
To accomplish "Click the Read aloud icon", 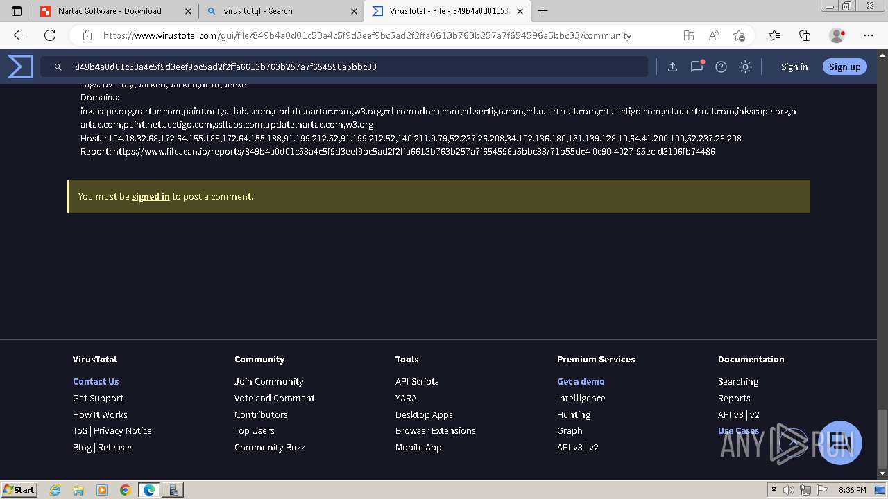I will coord(713,35).
